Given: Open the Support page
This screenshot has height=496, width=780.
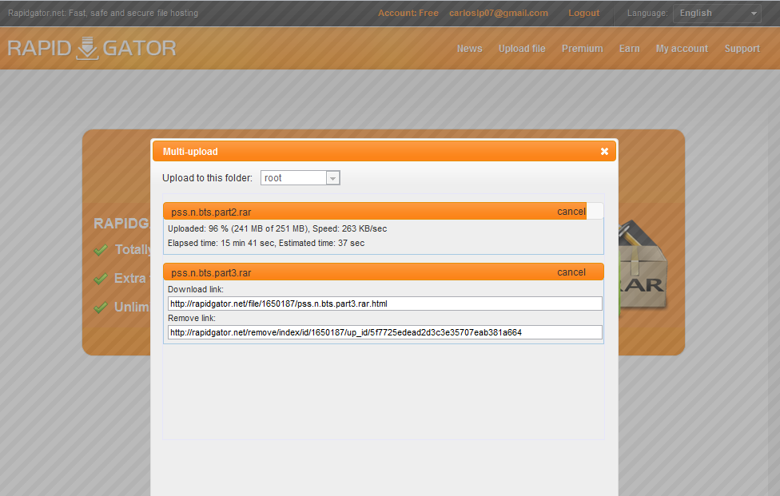Looking at the screenshot, I should 742,49.
